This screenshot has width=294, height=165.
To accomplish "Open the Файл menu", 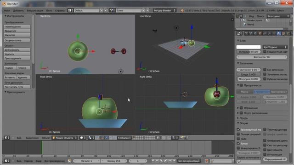I will [x=7, y=11].
